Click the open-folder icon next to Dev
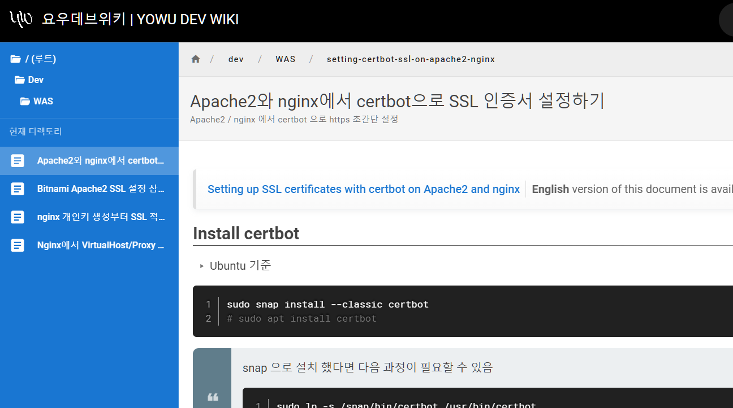 (20, 80)
